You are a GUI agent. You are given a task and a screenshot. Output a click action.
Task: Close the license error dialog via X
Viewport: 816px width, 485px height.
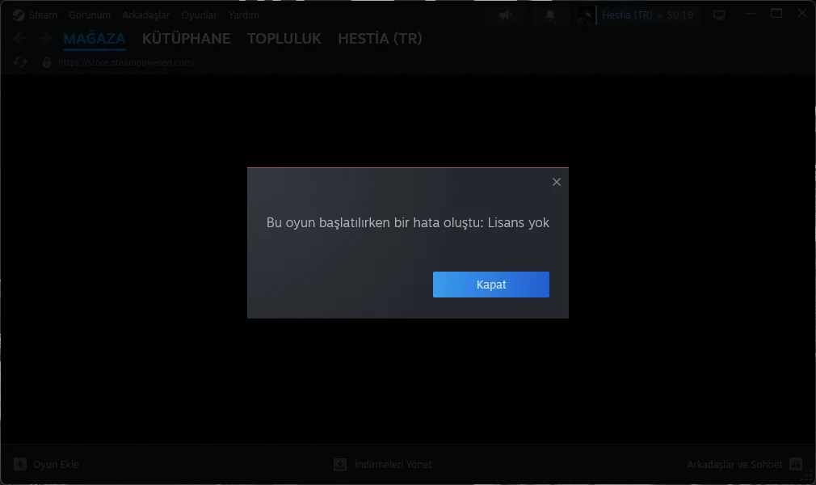tap(556, 182)
